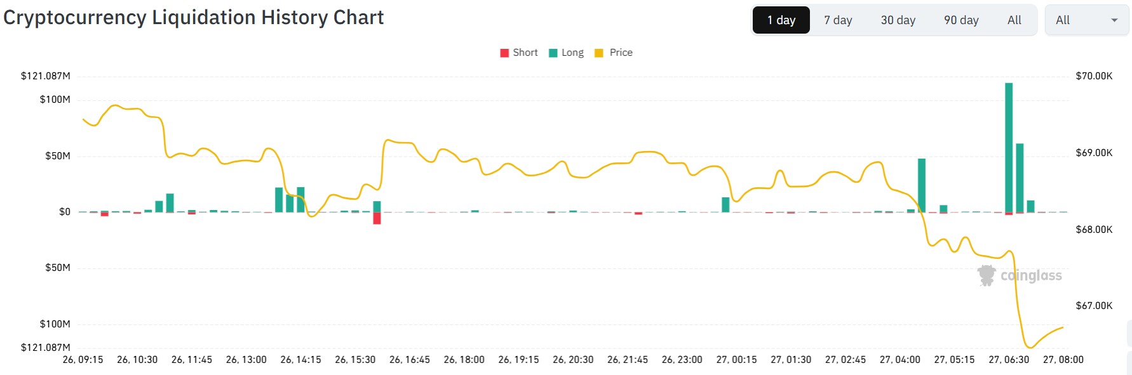
Task: Click the Cryptocurrency Liquidation History Chart title
Action: coord(194,18)
